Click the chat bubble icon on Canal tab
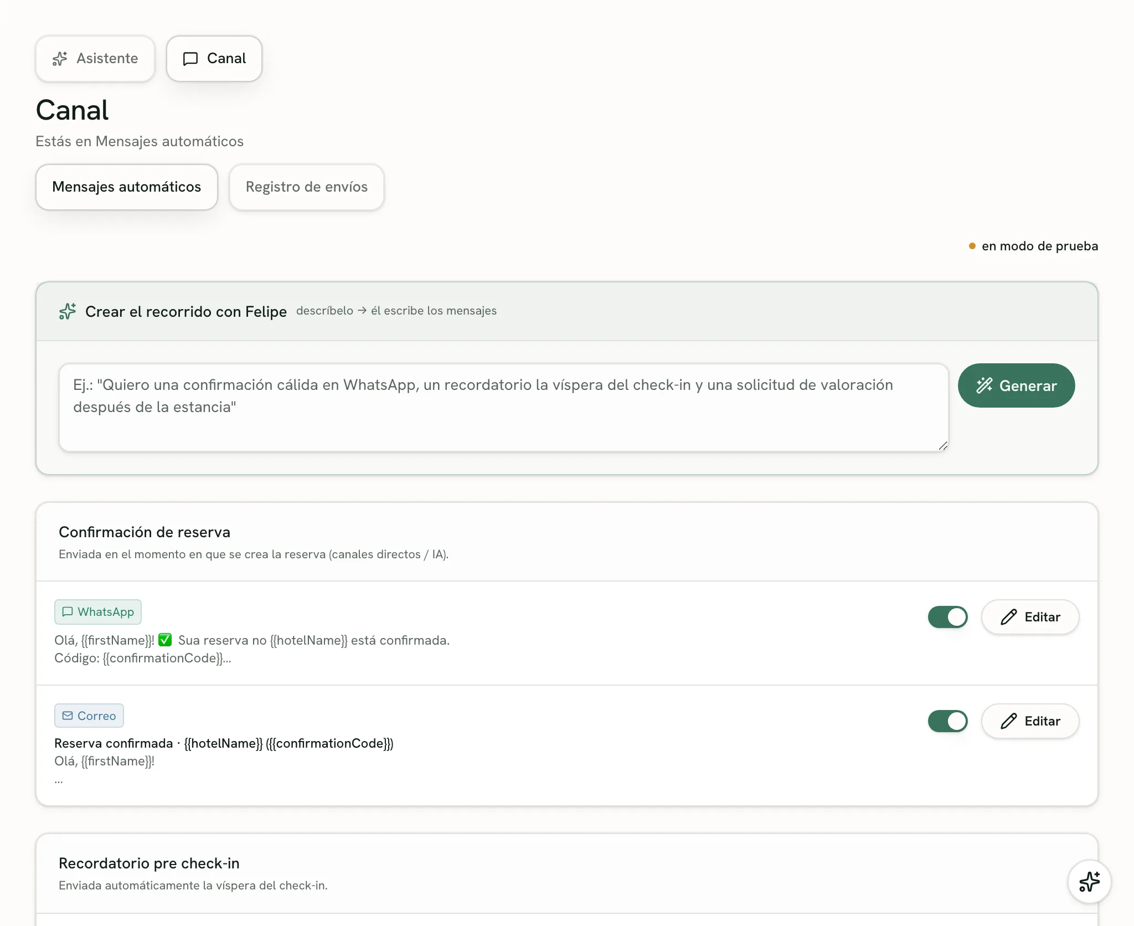 190,59
